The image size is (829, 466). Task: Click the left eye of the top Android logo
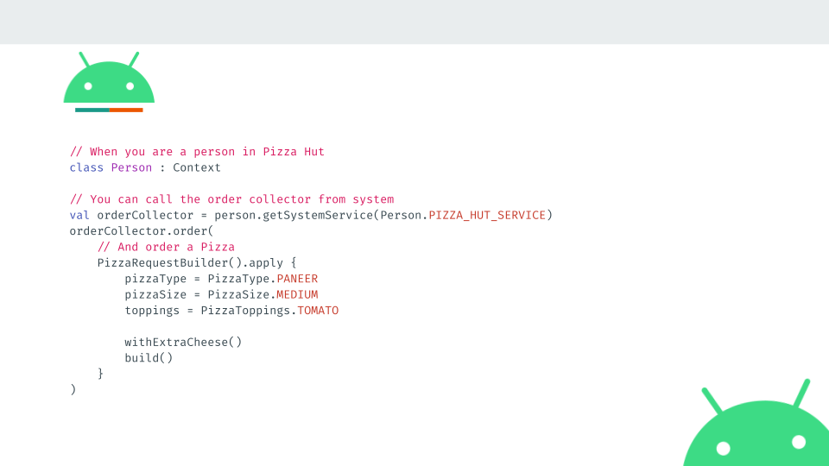click(x=88, y=86)
